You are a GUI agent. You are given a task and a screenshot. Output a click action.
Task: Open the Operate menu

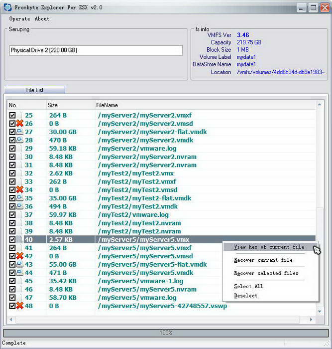click(x=19, y=19)
